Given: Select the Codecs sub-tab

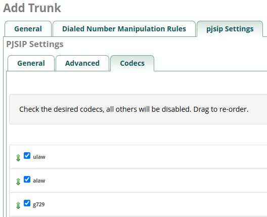Looking at the screenshot, I should point(132,63).
